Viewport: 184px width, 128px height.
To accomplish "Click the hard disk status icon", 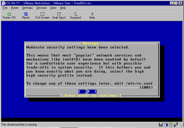I will tap(166, 124).
